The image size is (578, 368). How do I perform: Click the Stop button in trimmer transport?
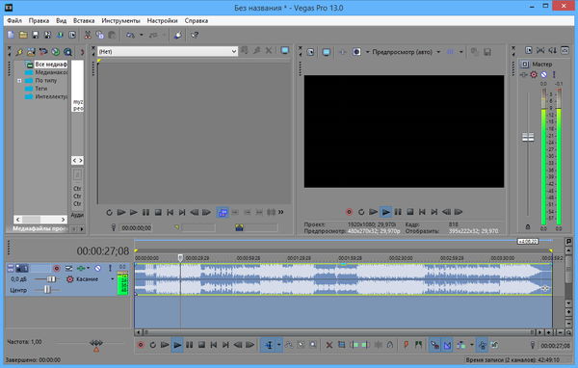tap(158, 212)
